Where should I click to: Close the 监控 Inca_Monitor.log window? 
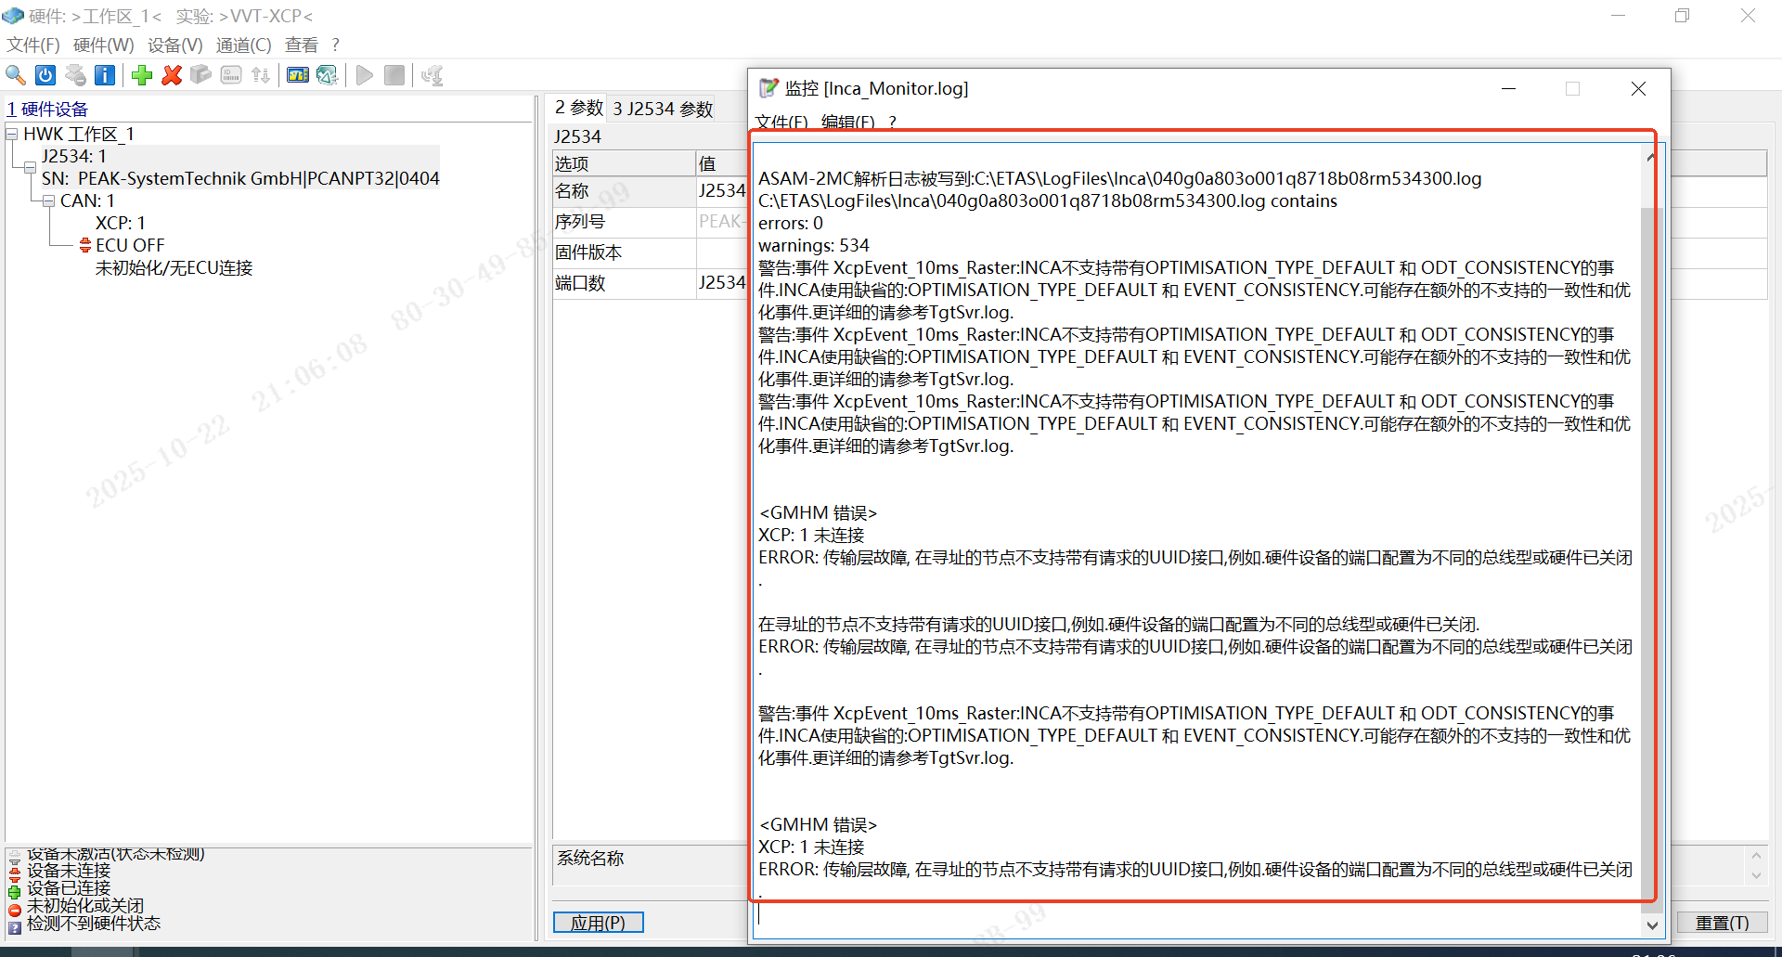(1638, 89)
